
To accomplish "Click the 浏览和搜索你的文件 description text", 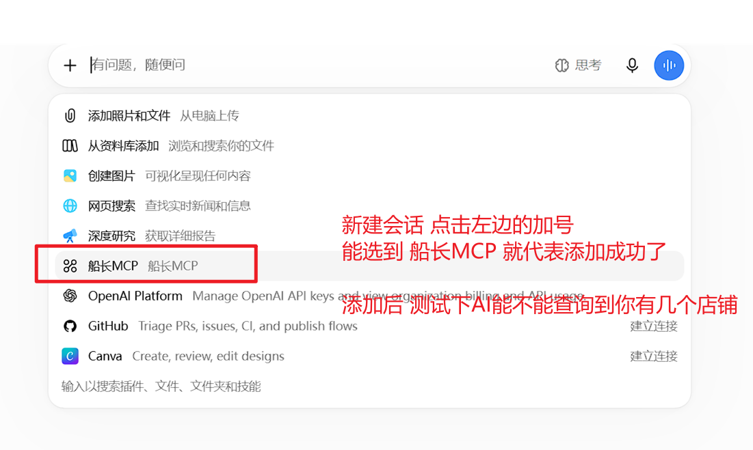I will coord(222,145).
